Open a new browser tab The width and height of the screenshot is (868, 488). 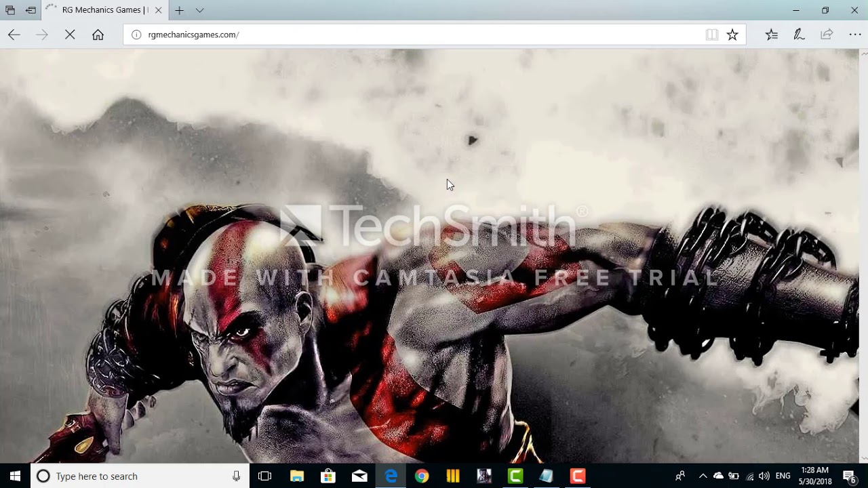click(179, 10)
